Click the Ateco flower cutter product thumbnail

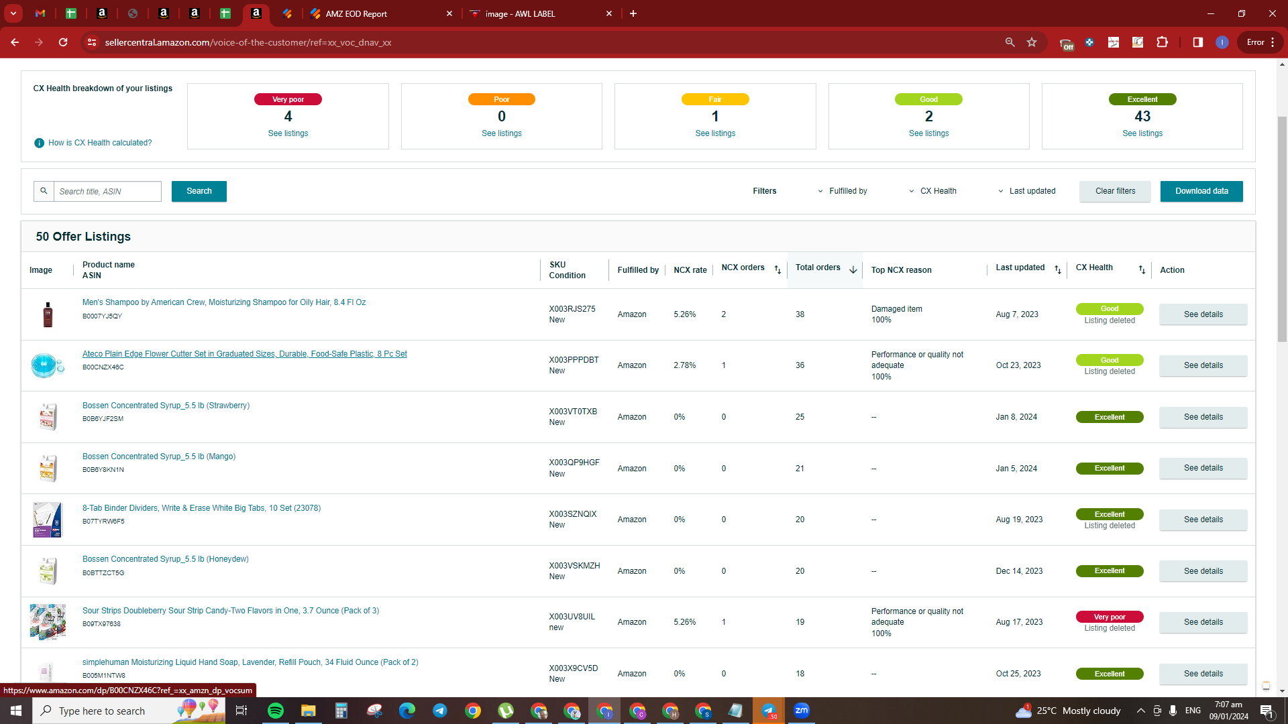pos(48,365)
